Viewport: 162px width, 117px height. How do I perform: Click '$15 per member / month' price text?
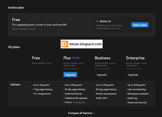pyautogui.click(x=105, y=63)
